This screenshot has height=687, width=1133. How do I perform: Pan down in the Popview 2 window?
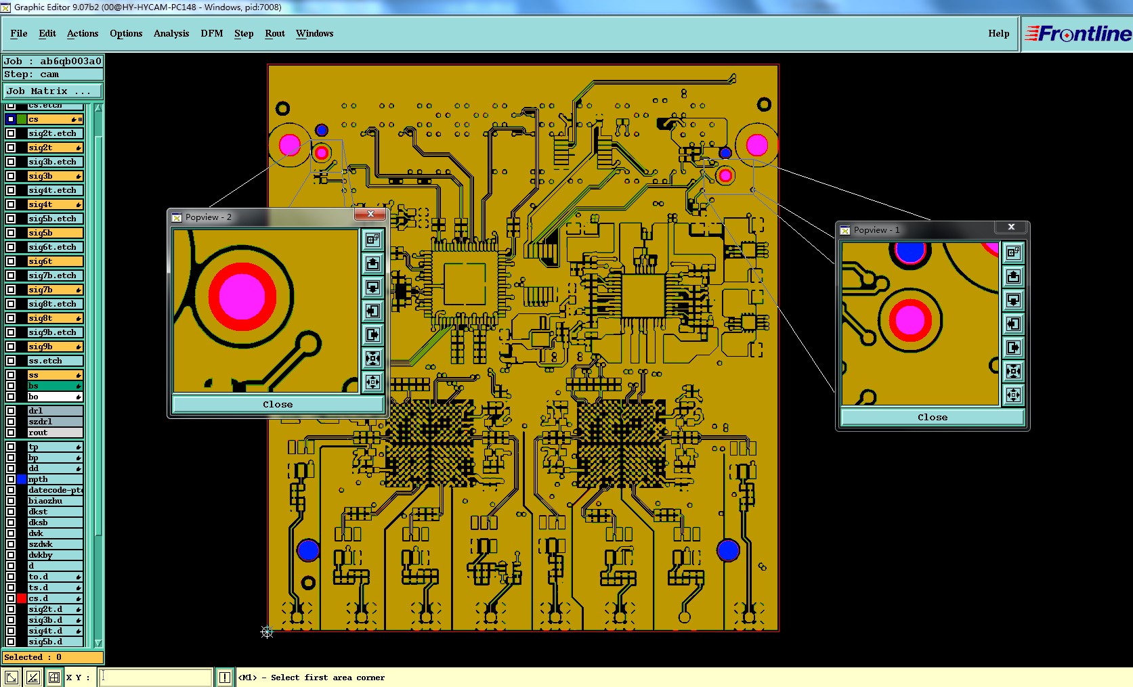click(x=372, y=287)
